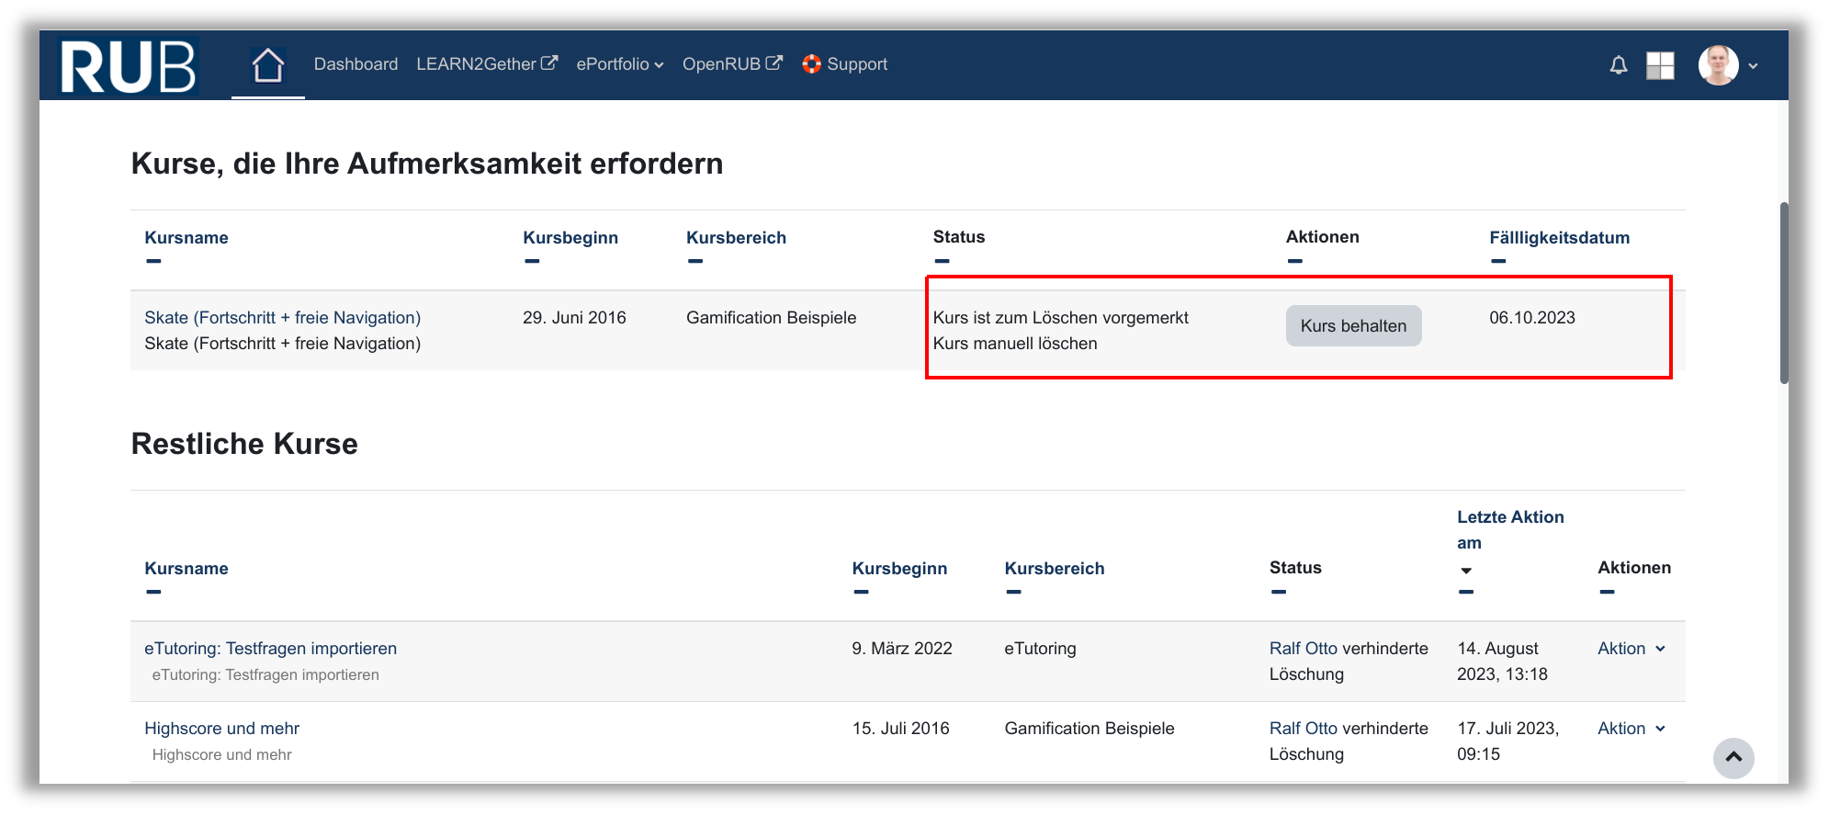Image resolution: width=1829 pixels, height=815 pixels.
Task: Click the scroll-to-top arrow button
Action: click(x=1733, y=758)
